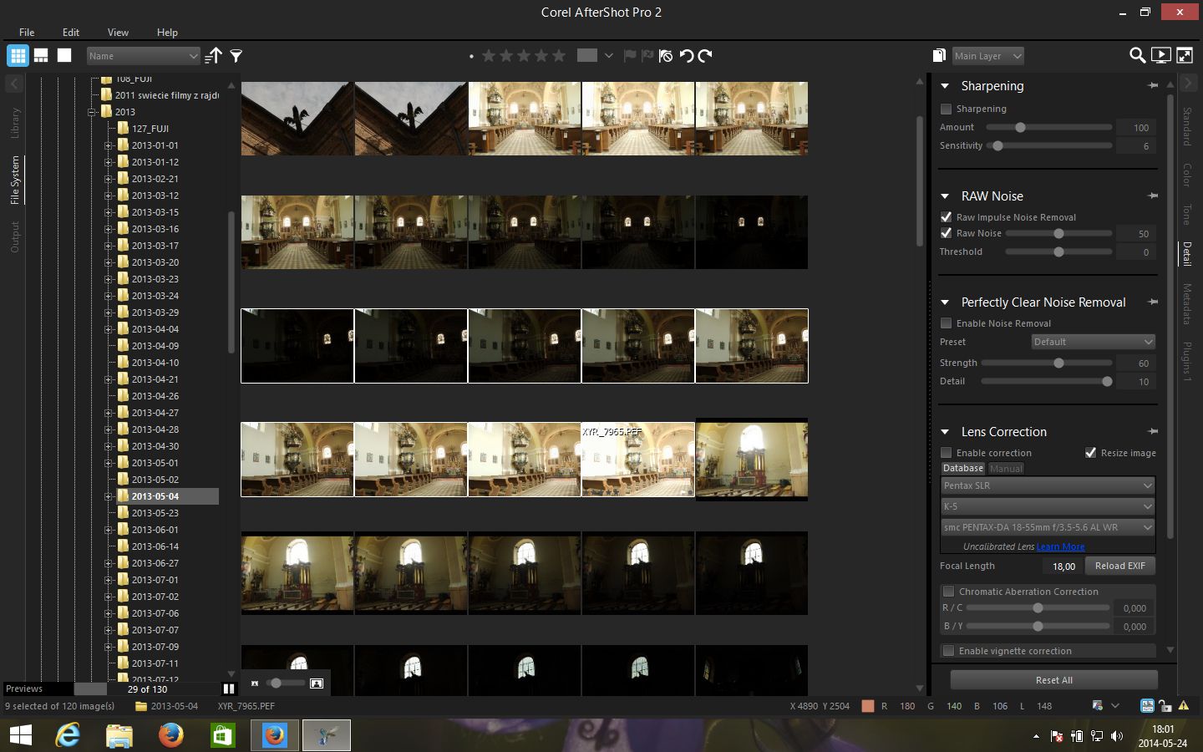1203x752 pixels.
Task: Adjust the Sharpening Amount slider
Action: [x=1020, y=128]
